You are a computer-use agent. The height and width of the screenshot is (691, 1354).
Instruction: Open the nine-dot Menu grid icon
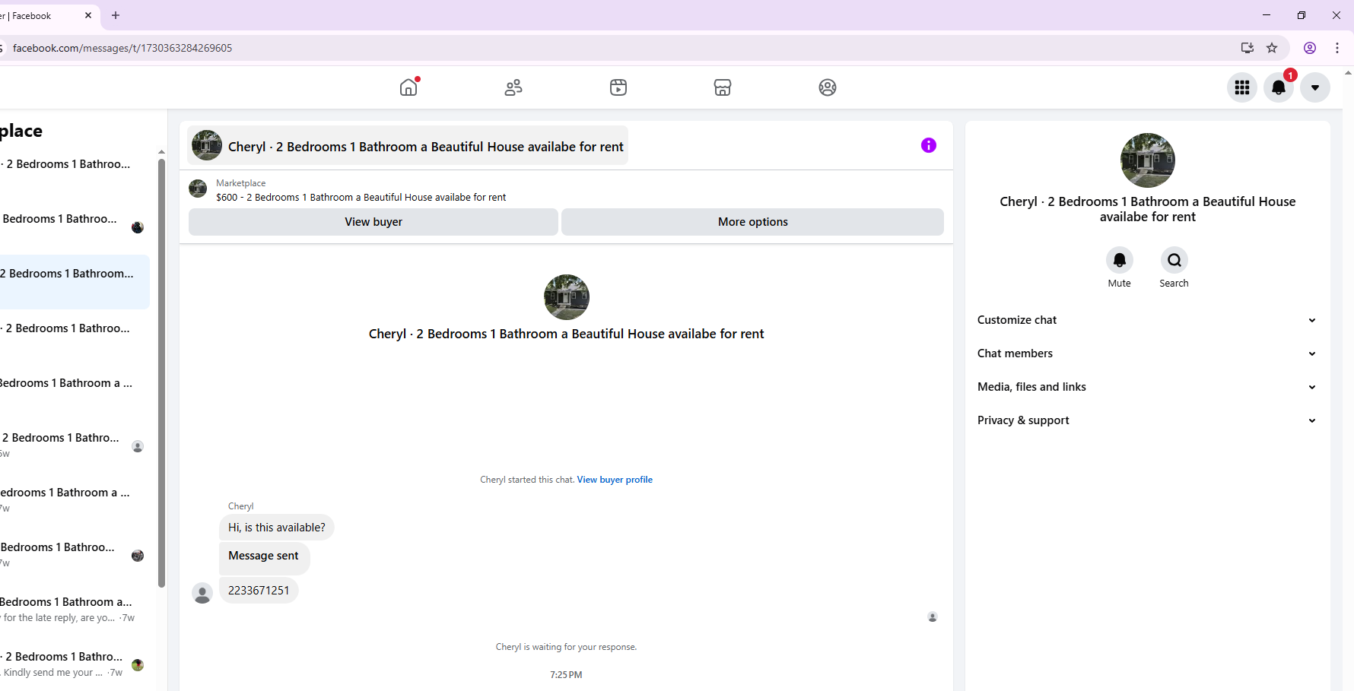click(x=1242, y=87)
